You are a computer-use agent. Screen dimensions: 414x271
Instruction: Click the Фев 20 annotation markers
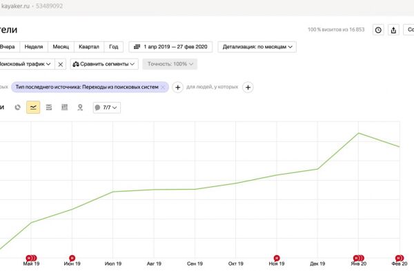(400, 258)
